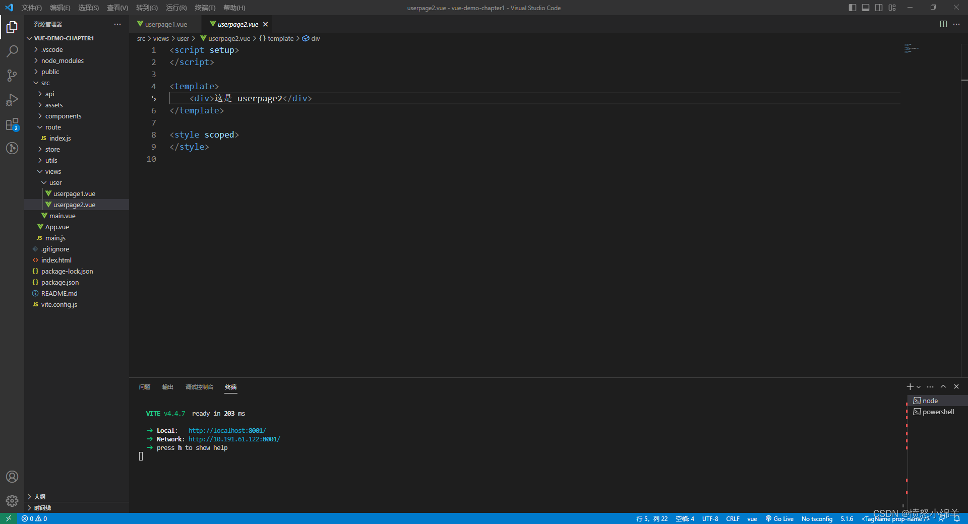The width and height of the screenshot is (968, 524).
Task: Open terminal launch profile dropdown arrow
Action: [x=919, y=387]
